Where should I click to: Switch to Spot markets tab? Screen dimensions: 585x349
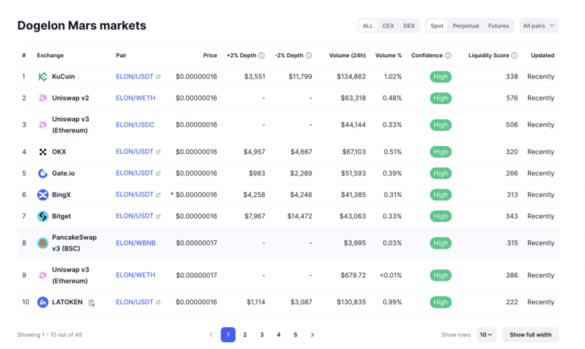click(x=437, y=25)
